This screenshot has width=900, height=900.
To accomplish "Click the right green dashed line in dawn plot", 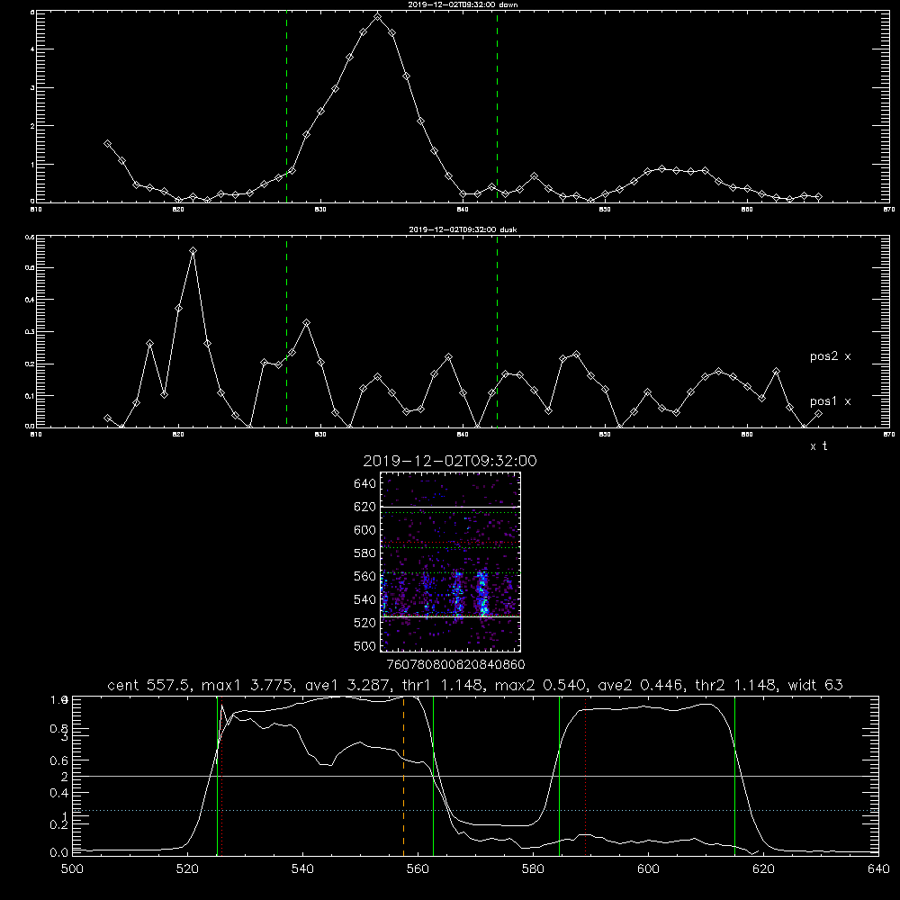I will click(x=497, y=106).
